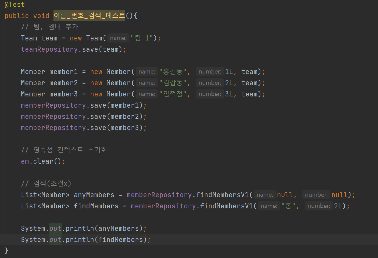The height and width of the screenshot is (258, 378).
Task: Click the em.clear() statement
Action: (x=43, y=161)
